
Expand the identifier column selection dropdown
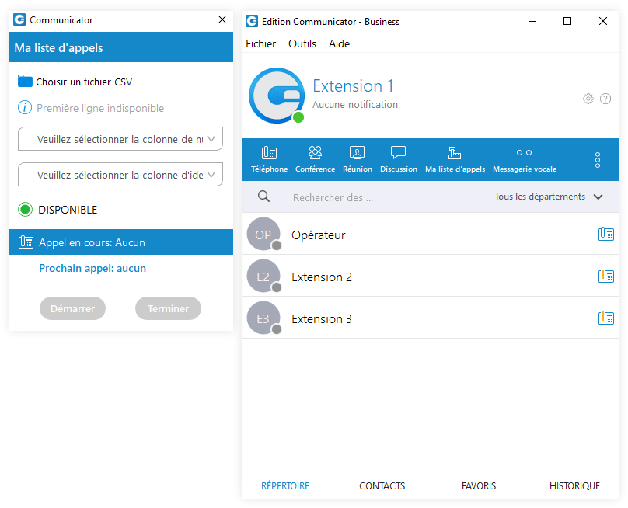120,174
